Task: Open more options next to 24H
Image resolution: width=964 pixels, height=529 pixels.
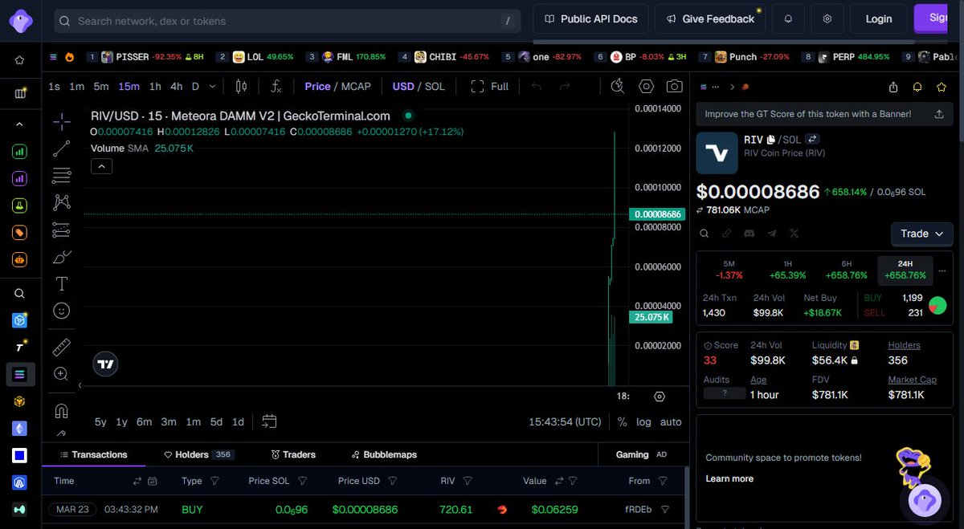Action: coord(942,270)
